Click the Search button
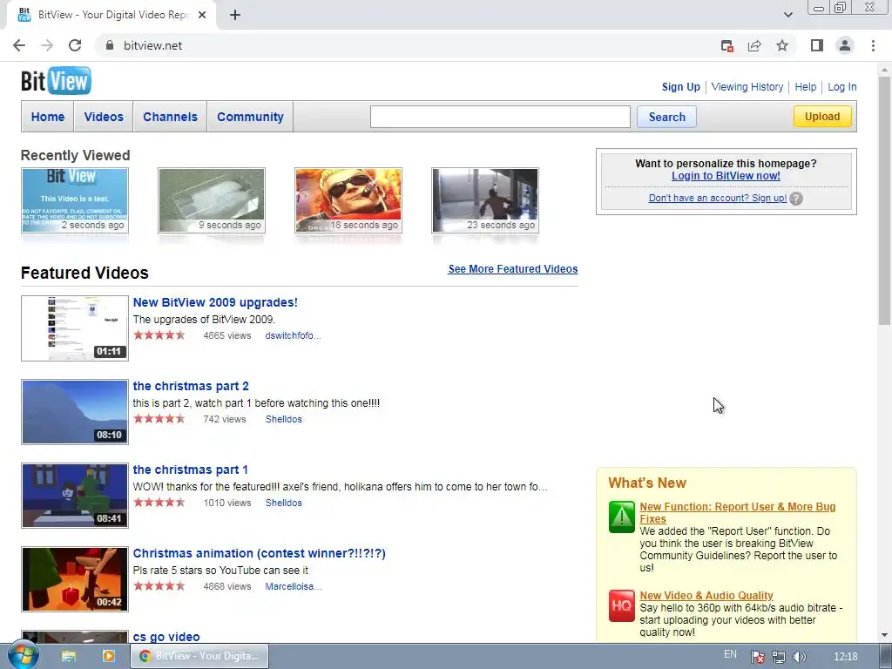Screen dimensions: 892x669 (666, 117)
